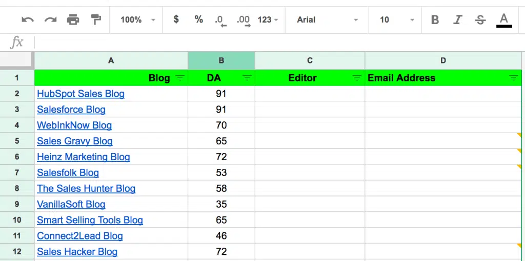Follow the Sales Hacker Blog link

point(77,252)
